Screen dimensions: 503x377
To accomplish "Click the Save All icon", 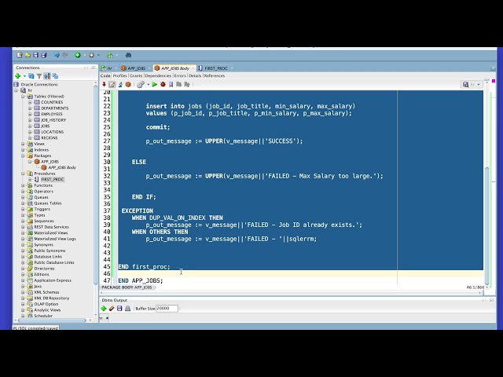I will tap(44, 55).
